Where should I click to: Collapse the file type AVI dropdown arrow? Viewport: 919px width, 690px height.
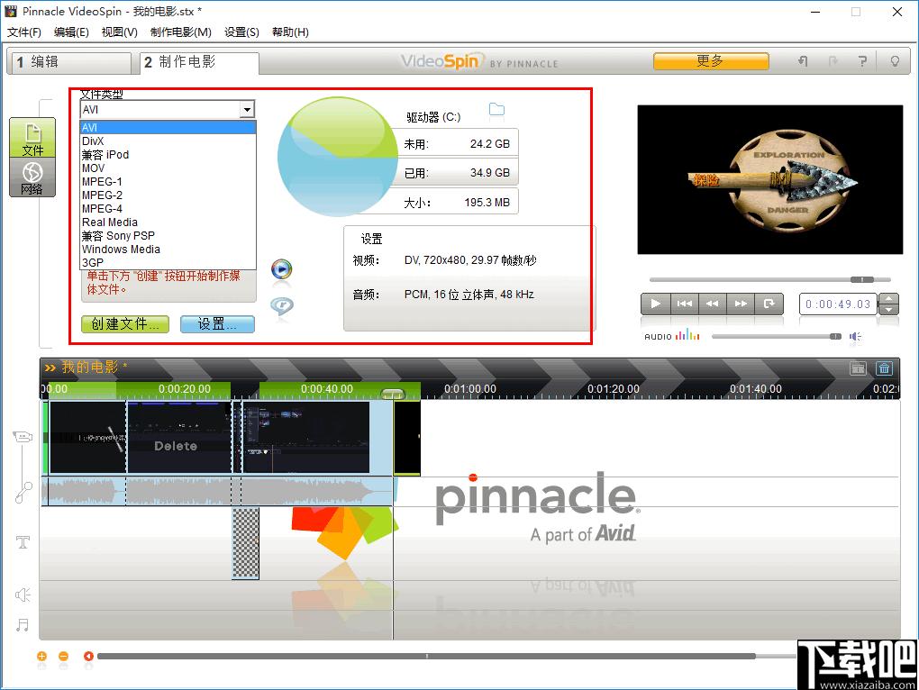point(248,110)
